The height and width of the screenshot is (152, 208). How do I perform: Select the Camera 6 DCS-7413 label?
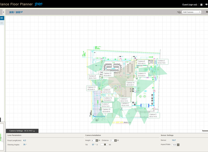click(108, 91)
